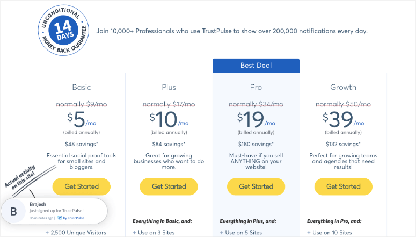Click Get Started under Growth plan

(344, 186)
